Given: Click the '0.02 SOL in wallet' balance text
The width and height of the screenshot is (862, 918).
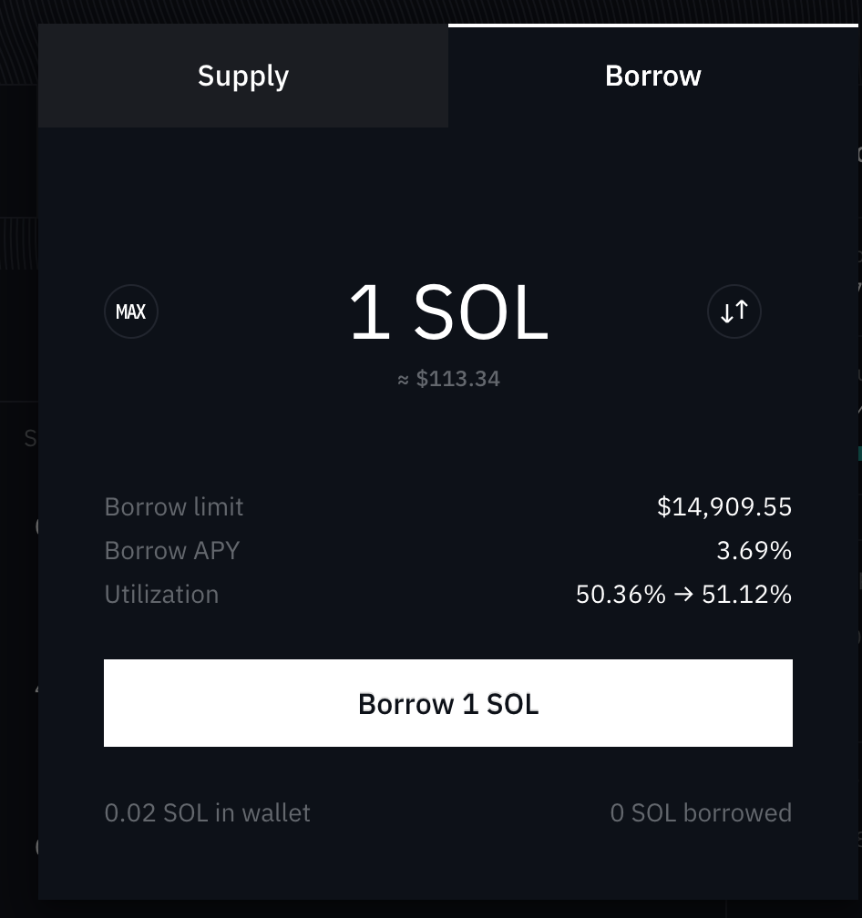Looking at the screenshot, I should point(207,812).
